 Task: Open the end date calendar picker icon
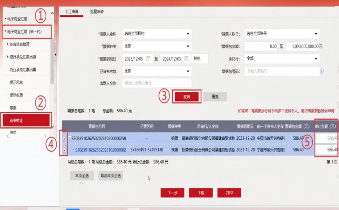(x=186, y=59)
